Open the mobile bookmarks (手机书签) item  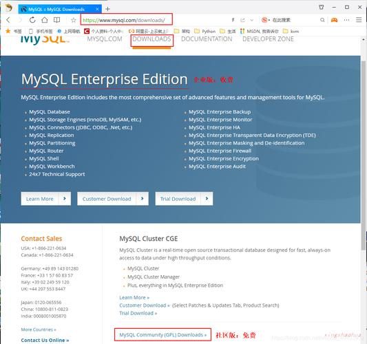40,31
